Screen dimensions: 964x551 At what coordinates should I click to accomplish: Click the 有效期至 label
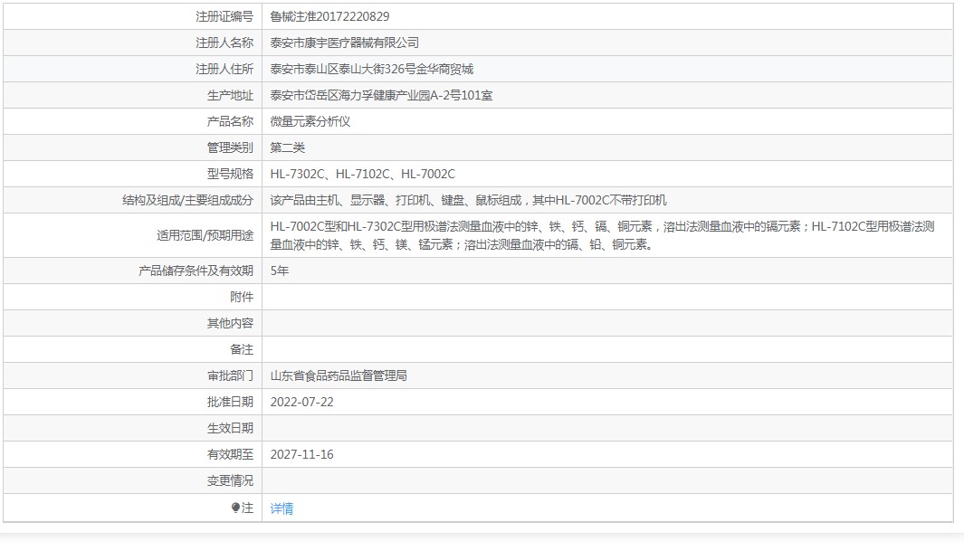point(230,454)
